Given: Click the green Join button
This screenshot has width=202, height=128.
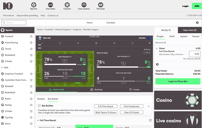Looking at the screenshot, I should pos(197,6).
